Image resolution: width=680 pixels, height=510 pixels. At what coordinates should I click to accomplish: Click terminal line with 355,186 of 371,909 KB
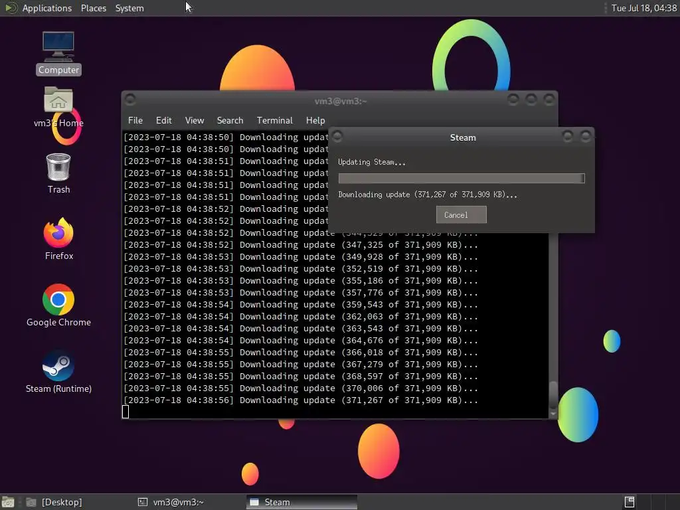[x=301, y=281]
